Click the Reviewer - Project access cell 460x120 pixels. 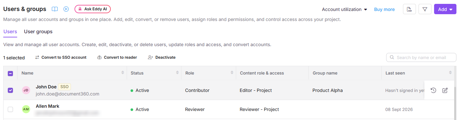click(x=259, y=109)
